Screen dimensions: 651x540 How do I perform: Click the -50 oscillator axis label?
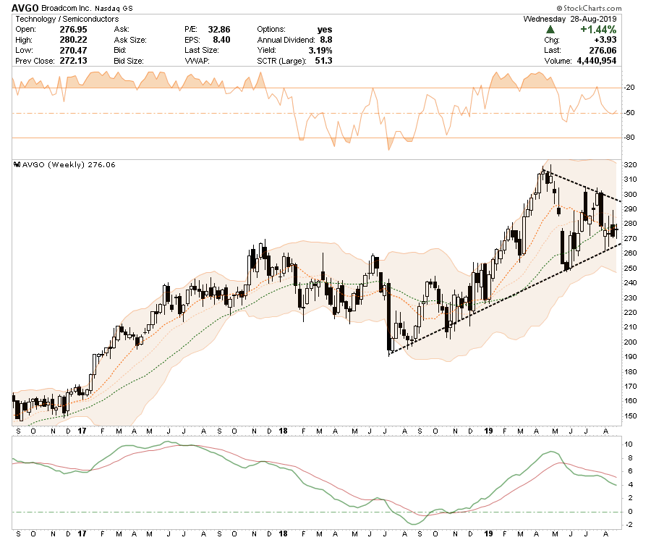coord(629,113)
